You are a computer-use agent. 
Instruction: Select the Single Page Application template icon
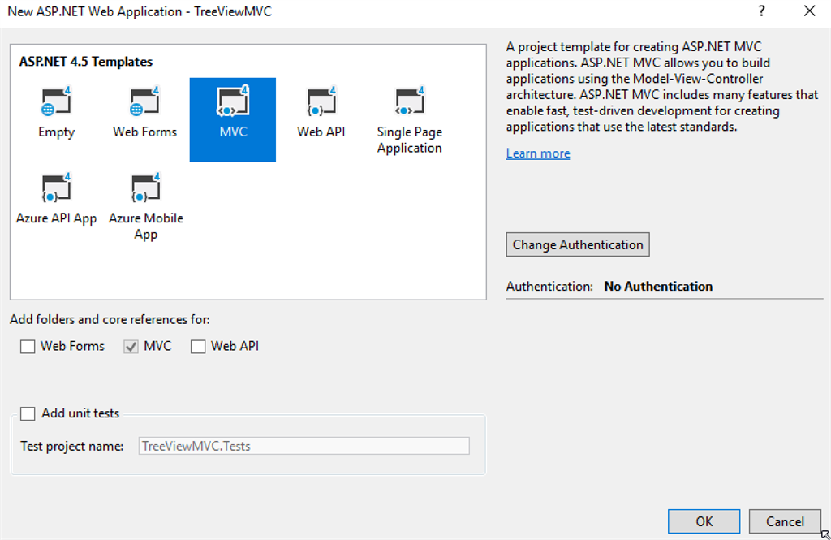410,101
